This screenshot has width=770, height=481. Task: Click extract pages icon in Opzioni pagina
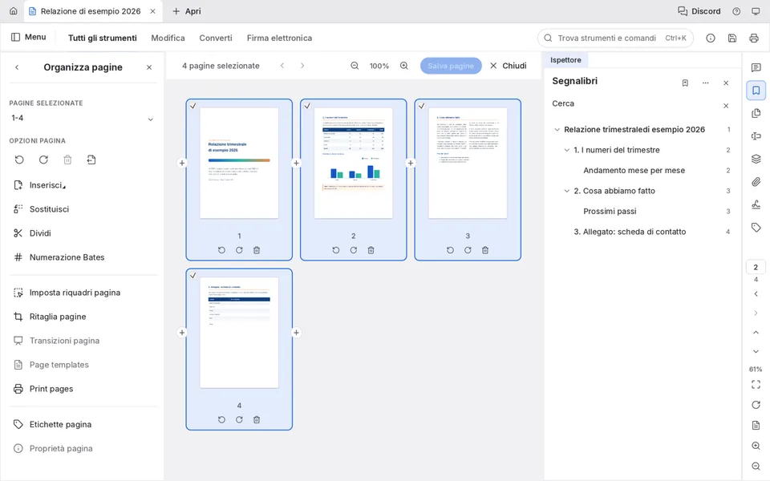tap(91, 160)
